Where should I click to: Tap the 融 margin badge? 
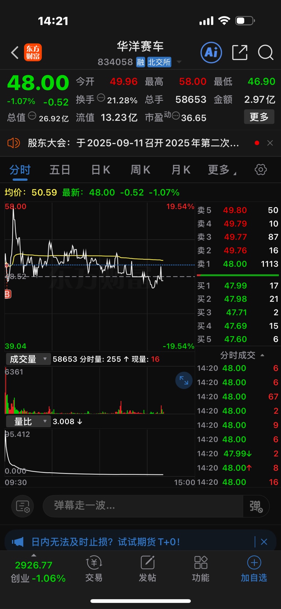141,62
